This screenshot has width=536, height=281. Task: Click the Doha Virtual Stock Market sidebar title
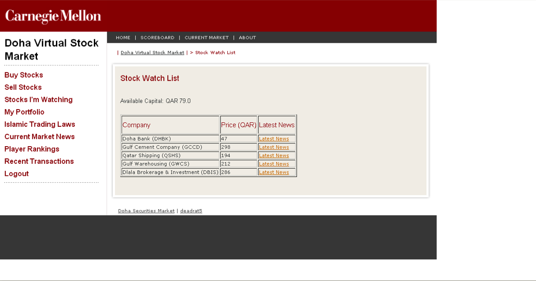(51, 50)
